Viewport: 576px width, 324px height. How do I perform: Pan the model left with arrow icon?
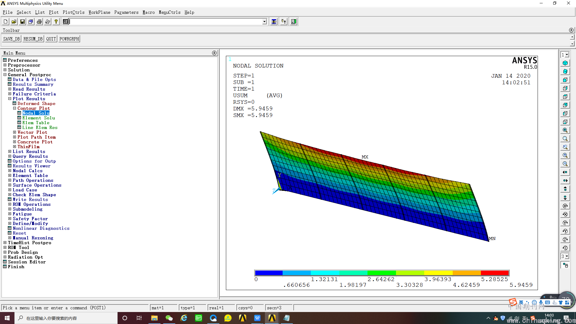565,172
